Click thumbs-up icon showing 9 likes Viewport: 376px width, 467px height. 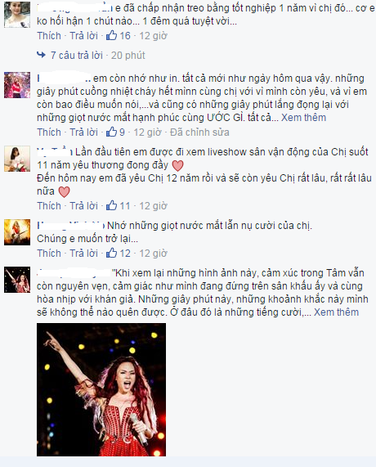pyautogui.click(x=112, y=132)
